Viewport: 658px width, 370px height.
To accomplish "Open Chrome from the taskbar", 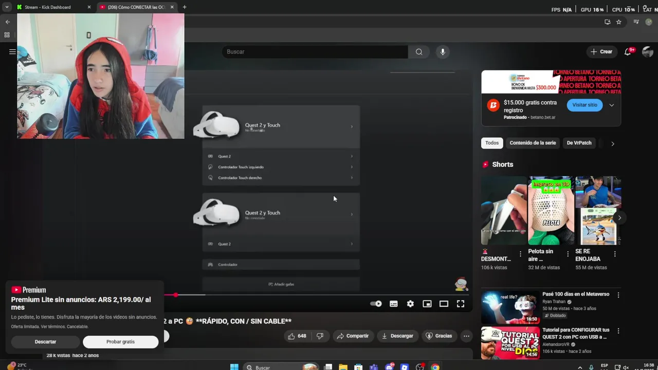I will (x=435, y=367).
